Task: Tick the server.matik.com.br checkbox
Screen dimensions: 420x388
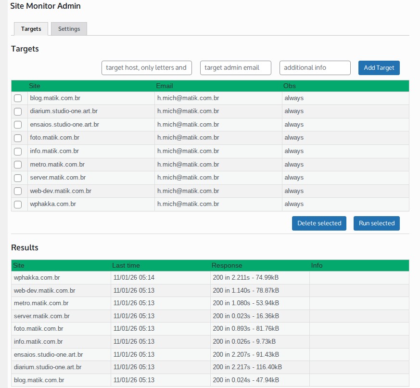Action: (18, 178)
